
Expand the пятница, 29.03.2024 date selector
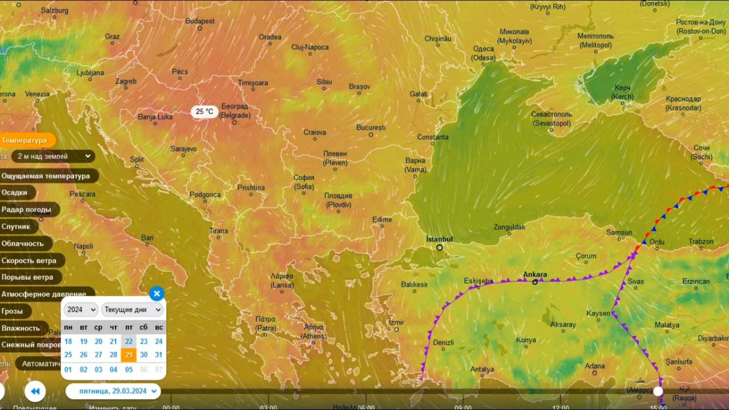coord(113,391)
